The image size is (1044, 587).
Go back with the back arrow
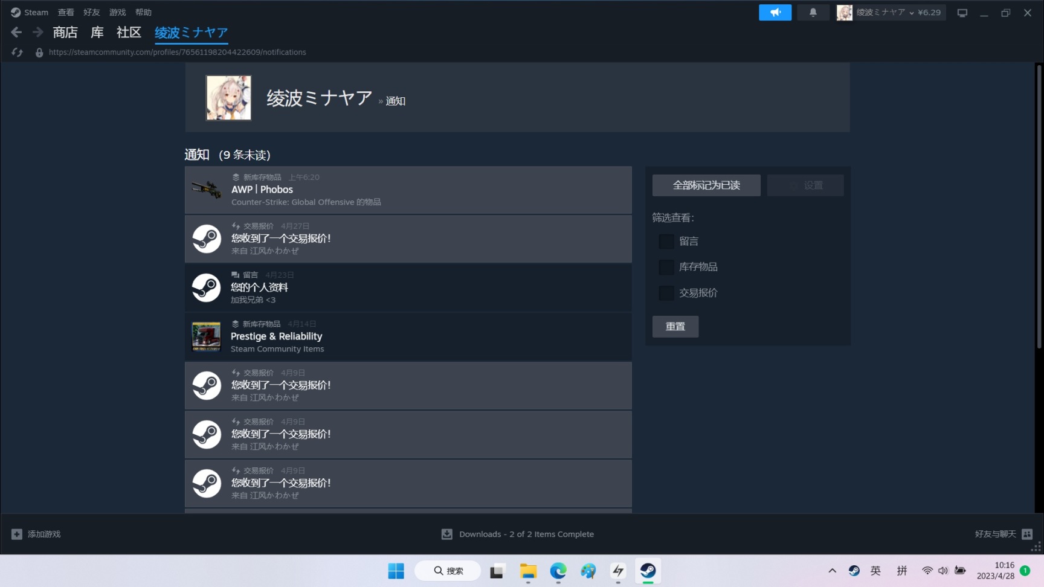coord(16,32)
